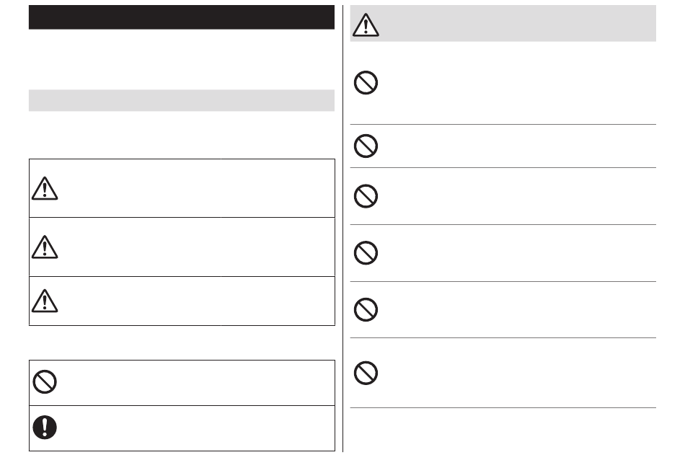685x473 pixels.
Task: Click the black title bar at page top
Action: coord(181,17)
